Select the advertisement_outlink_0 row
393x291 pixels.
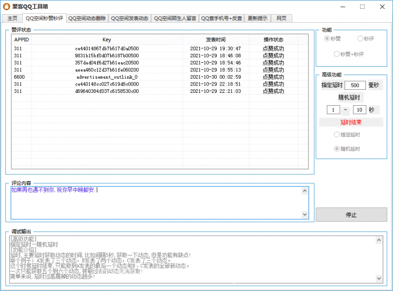point(160,77)
